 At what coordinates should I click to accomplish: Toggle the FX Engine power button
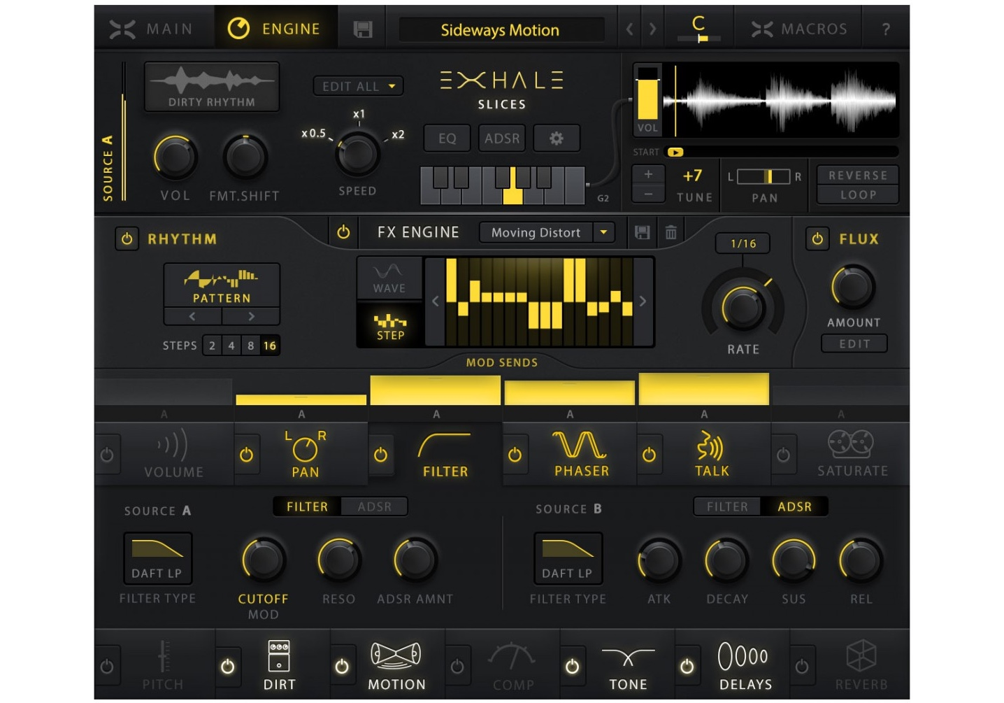click(343, 232)
